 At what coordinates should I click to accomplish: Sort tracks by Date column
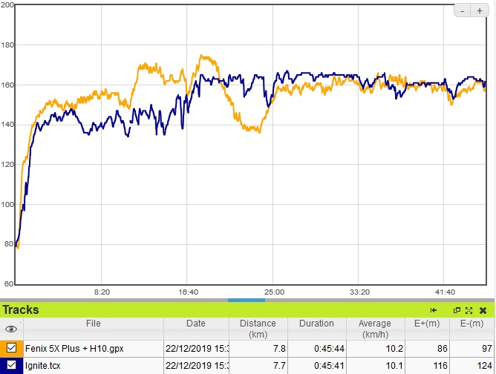coord(196,324)
